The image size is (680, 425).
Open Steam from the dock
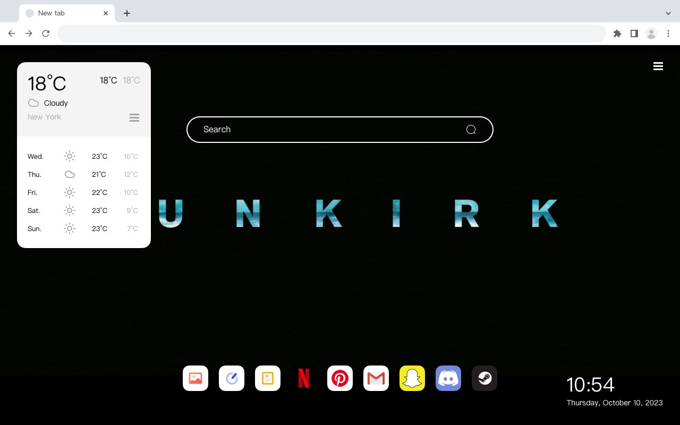(x=484, y=378)
